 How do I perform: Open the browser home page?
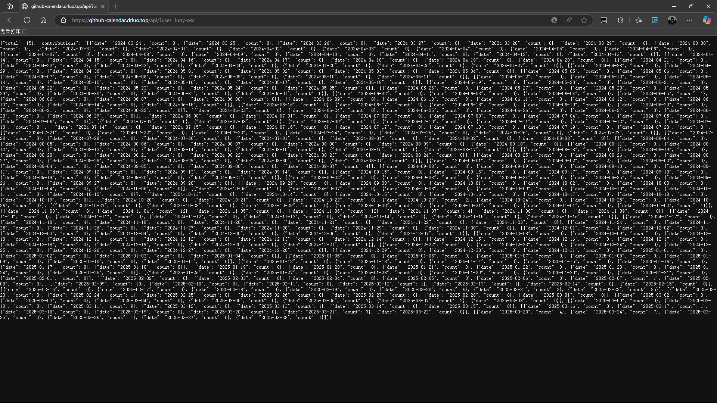click(x=43, y=20)
